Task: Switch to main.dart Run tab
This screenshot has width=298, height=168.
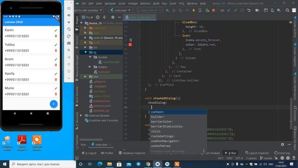Action: pos(102,145)
